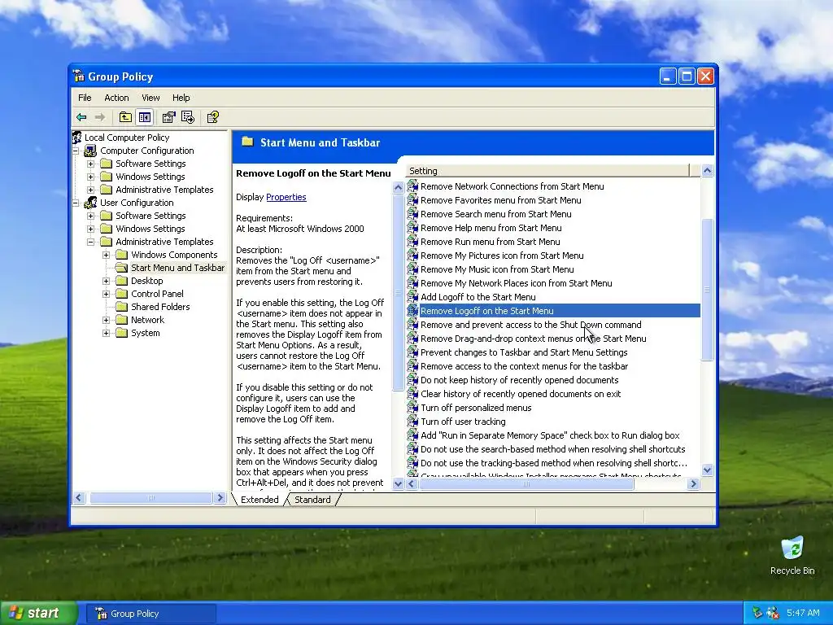Open the Help menu
833x625 pixels.
[181, 98]
